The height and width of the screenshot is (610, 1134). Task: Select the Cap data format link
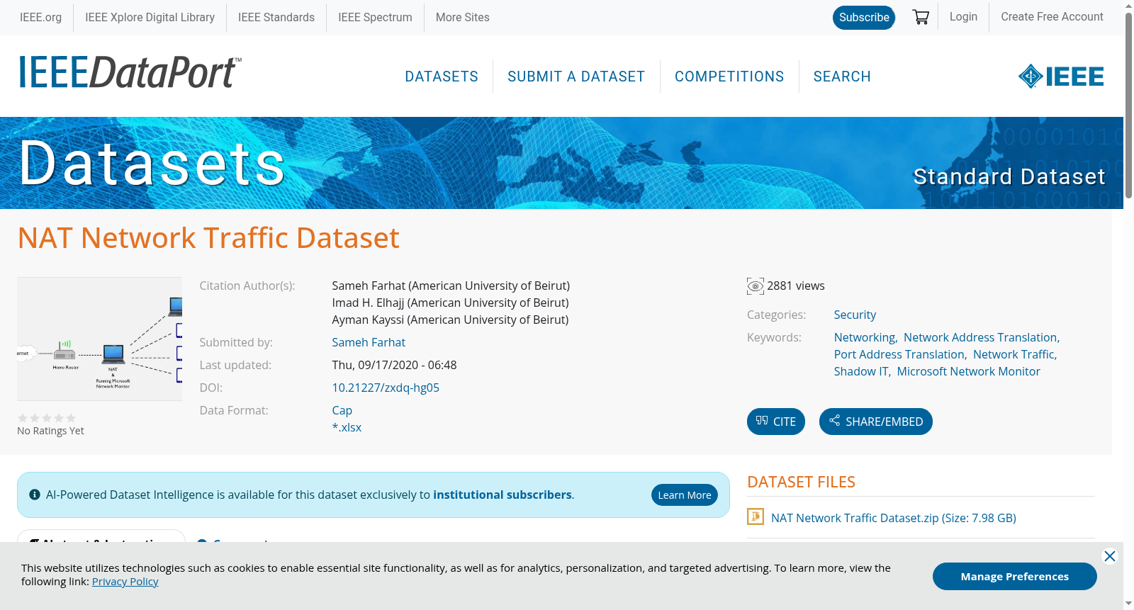[x=342, y=410]
